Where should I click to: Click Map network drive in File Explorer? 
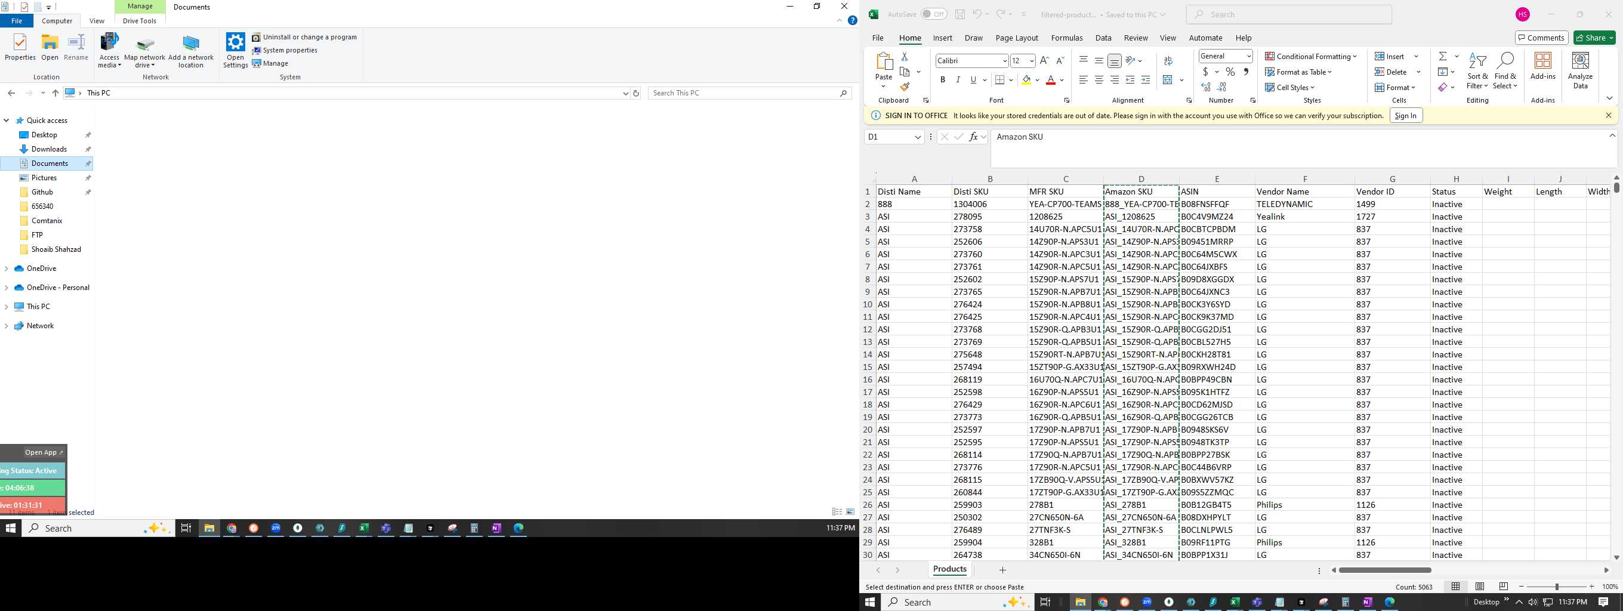[145, 53]
